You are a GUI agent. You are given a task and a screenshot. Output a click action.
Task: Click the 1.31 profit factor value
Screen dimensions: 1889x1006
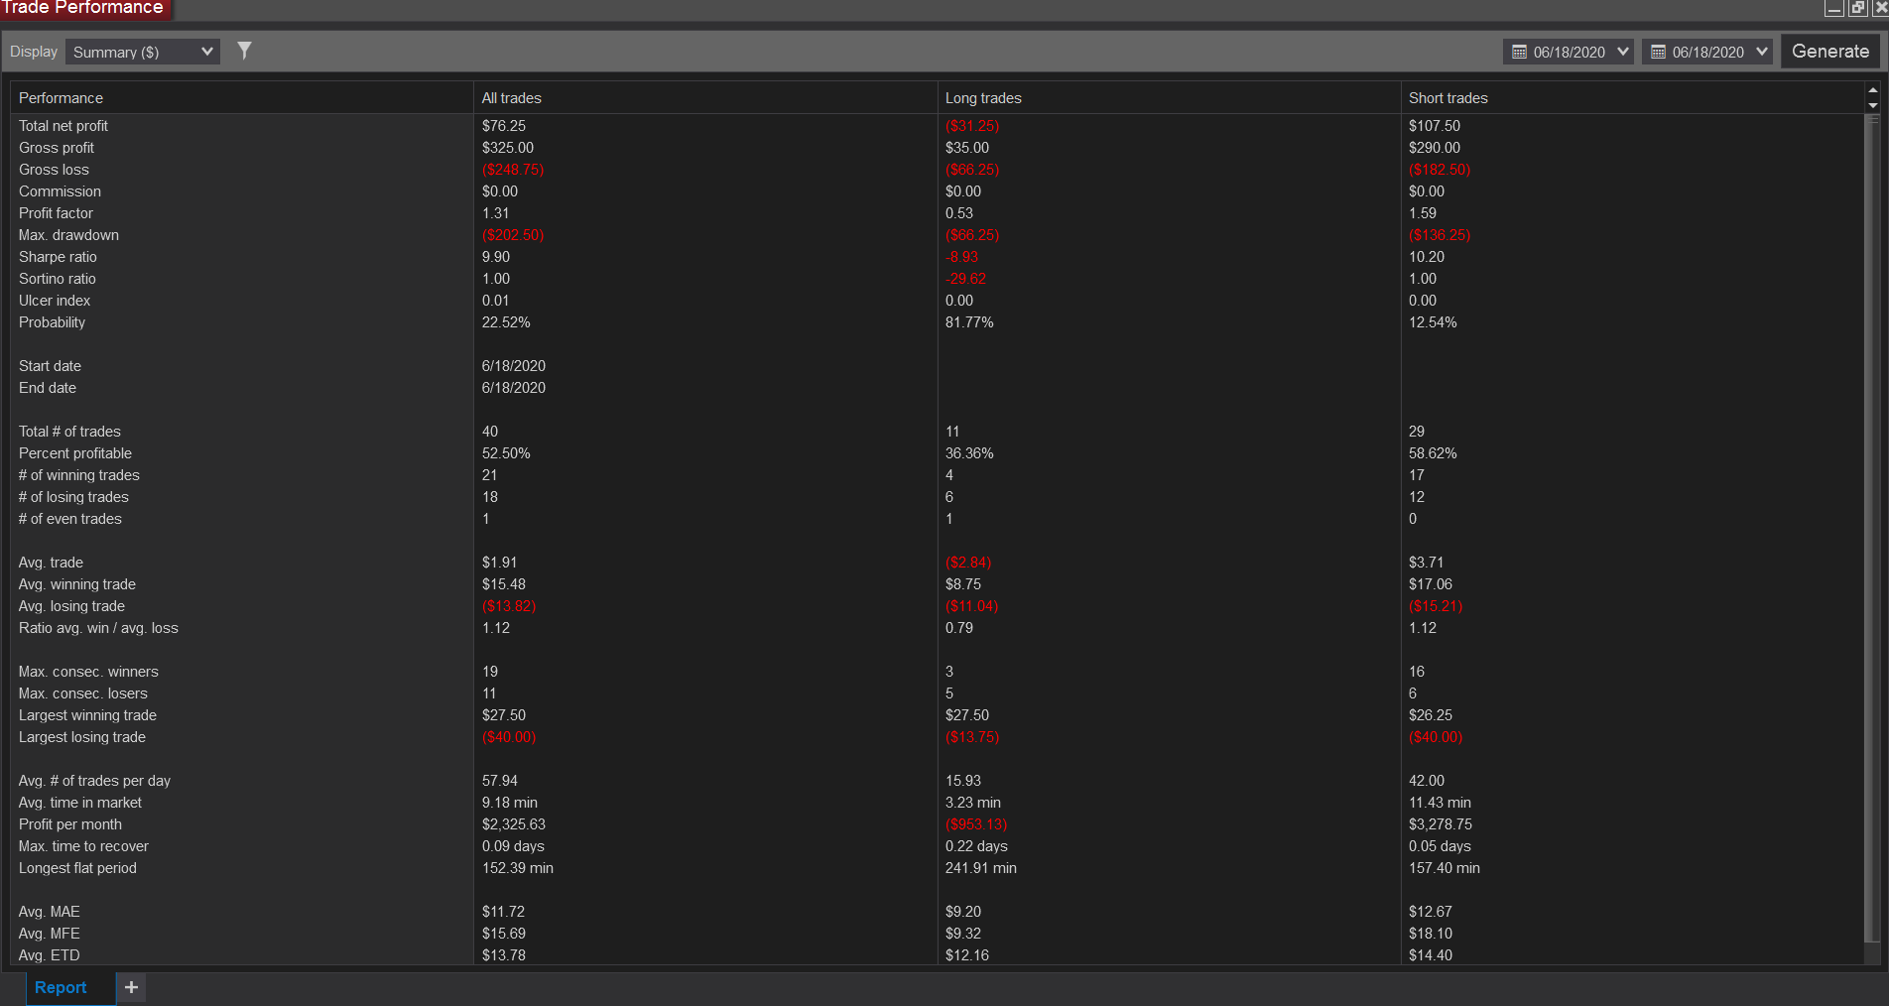point(496,213)
